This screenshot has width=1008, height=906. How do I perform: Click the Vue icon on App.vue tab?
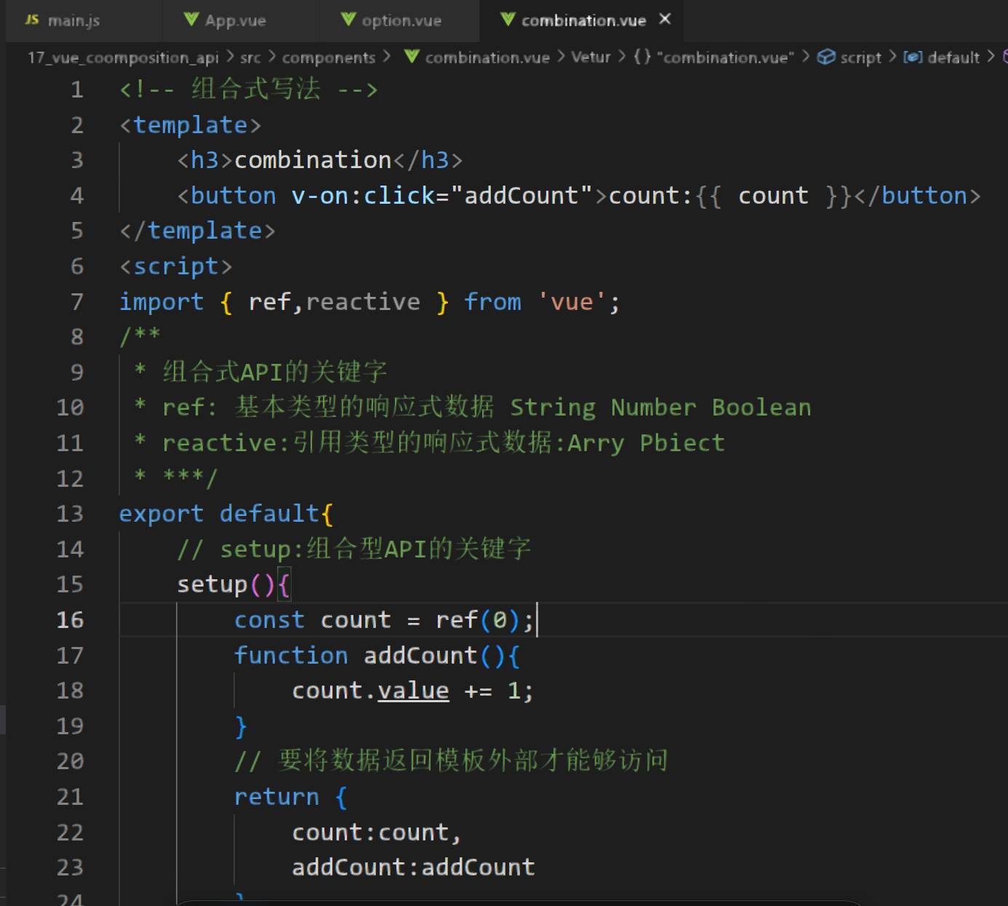click(x=191, y=20)
